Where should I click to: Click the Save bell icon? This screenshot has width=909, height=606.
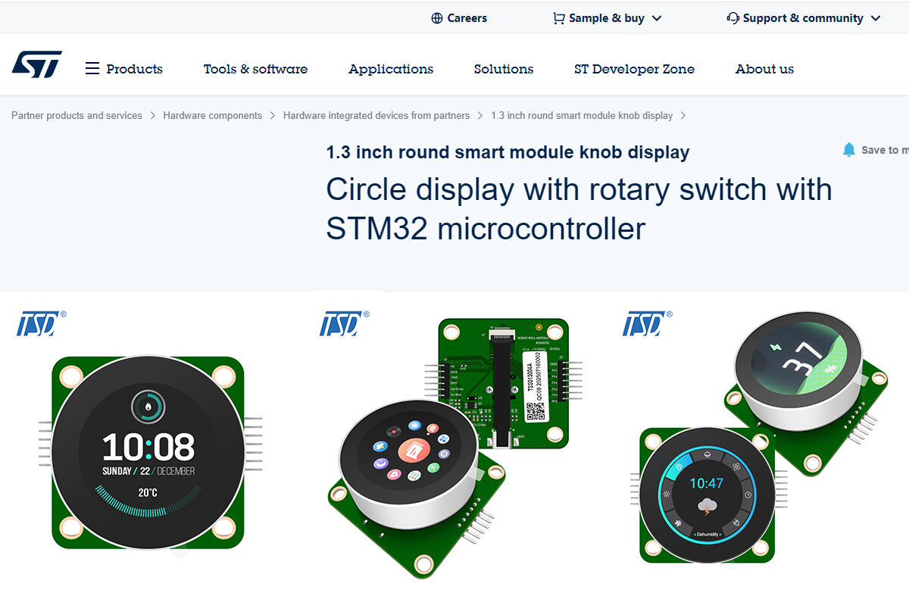pyautogui.click(x=849, y=150)
